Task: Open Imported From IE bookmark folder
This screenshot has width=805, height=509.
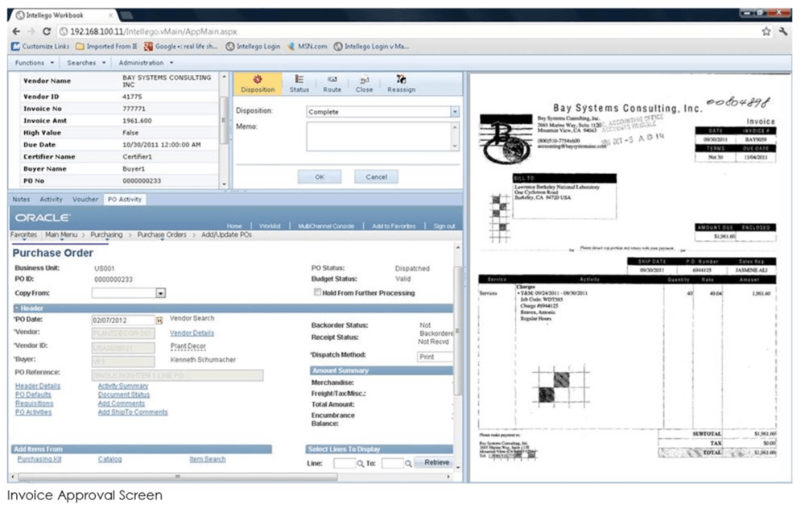Action: tap(106, 46)
